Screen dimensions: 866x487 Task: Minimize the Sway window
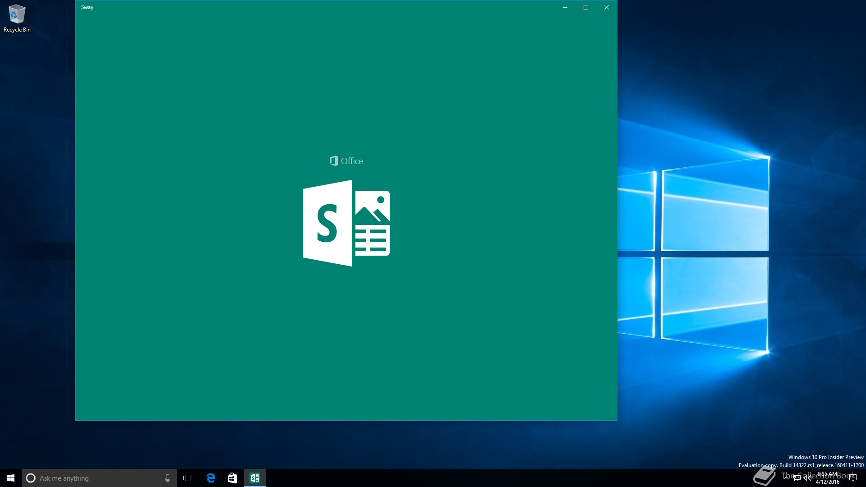click(565, 7)
